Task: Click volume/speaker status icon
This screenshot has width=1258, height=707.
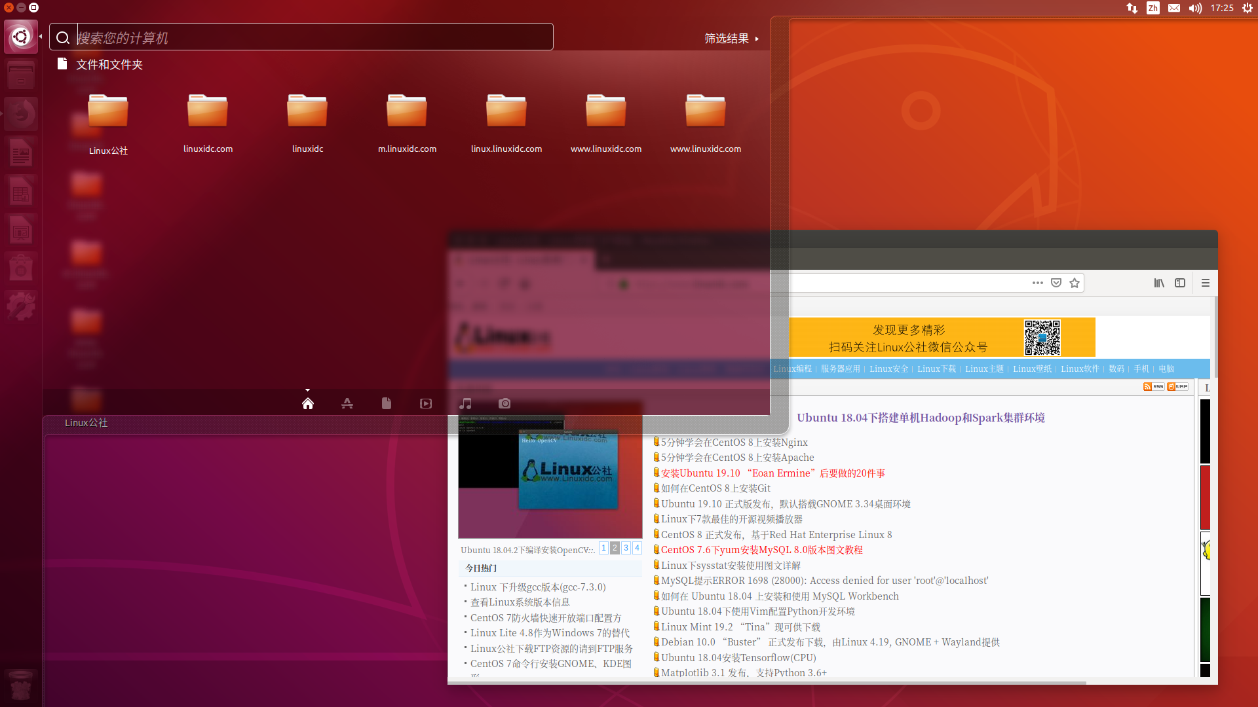Action: (x=1195, y=8)
